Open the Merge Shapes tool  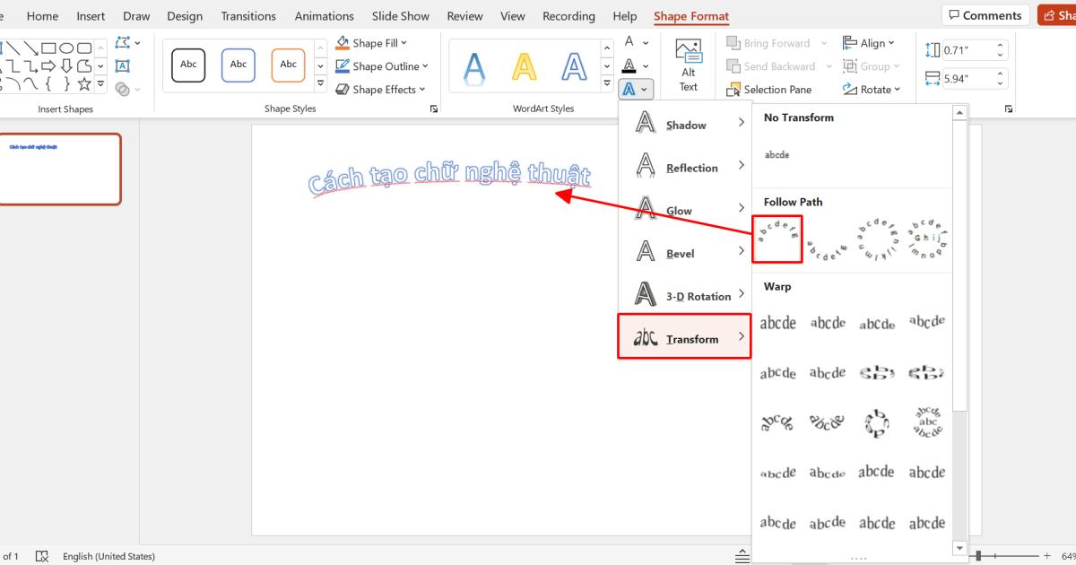coord(123,88)
